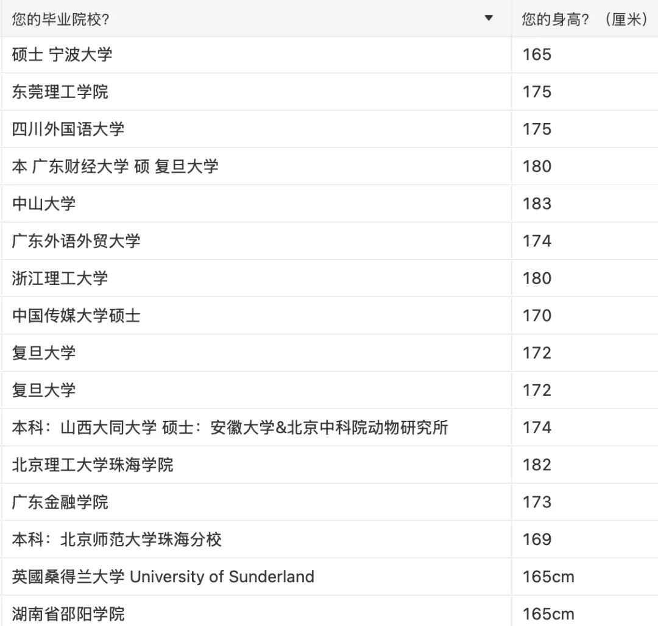The height and width of the screenshot is (626, 658).
Task: Select the cell 浙江理工大学
Action: 256,278
